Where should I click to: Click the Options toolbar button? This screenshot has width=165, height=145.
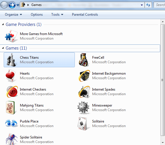(37, 15)
